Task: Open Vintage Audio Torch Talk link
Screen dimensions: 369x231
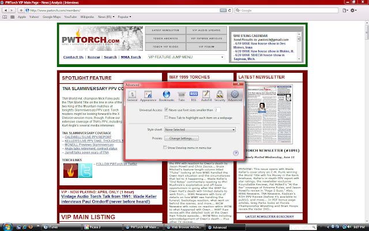Action: [108, 199]
